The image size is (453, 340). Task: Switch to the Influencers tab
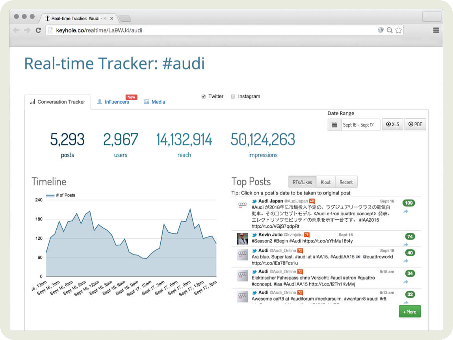pyautogui.click(x=117, y=102)
